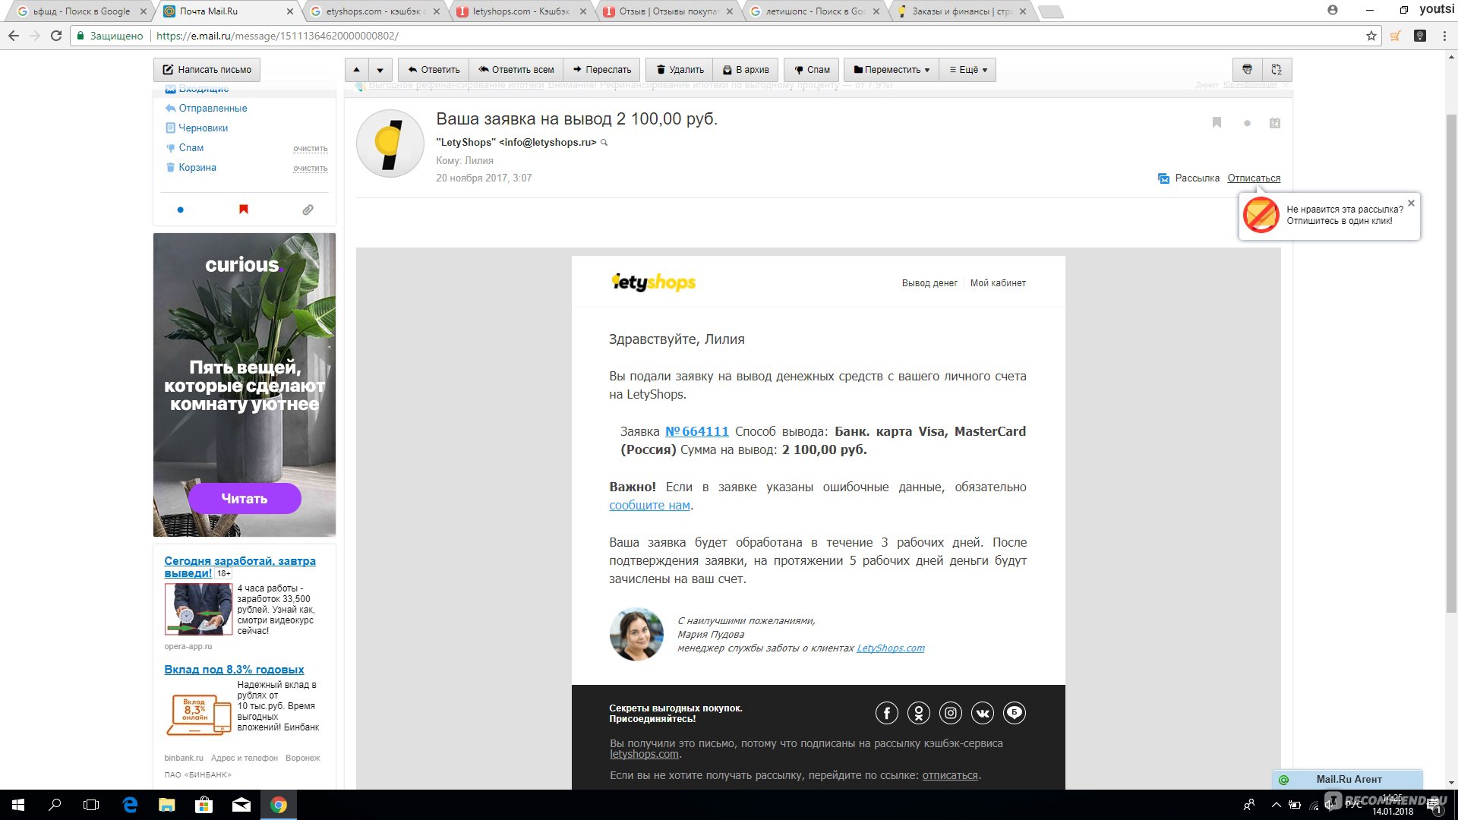The image size is (1458, 820).
Task: Open the Отправленные folder
Action: click(x=213, y=109)
